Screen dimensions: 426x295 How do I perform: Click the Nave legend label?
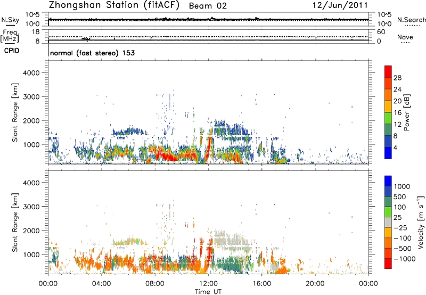point(405,37)
